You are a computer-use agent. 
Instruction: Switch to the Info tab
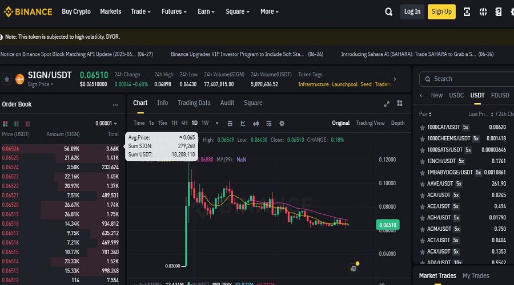pyautogui.click(x=162, y=103)
